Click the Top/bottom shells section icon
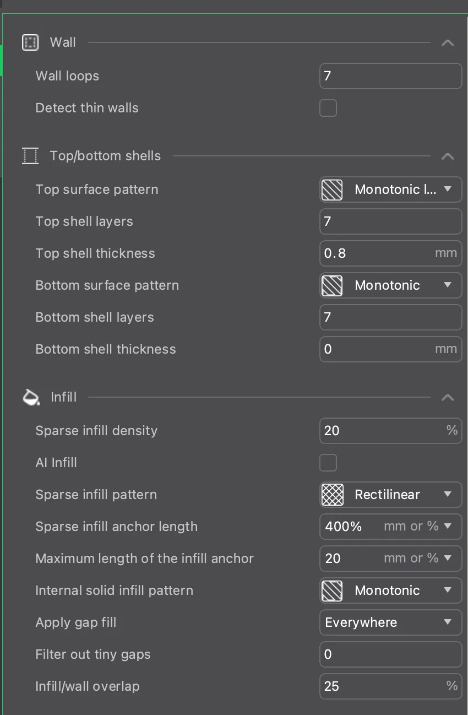 click(x=30, y=156)
